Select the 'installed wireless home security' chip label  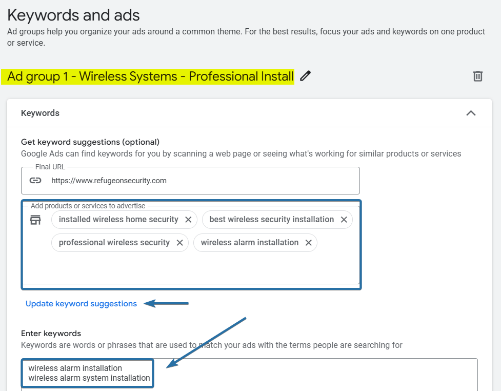point(120,219)
